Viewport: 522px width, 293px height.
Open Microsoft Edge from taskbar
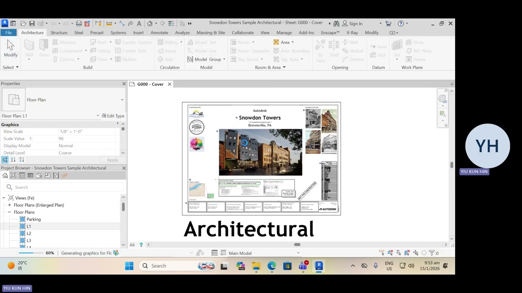pyautogui.click(x=272, y=266)
